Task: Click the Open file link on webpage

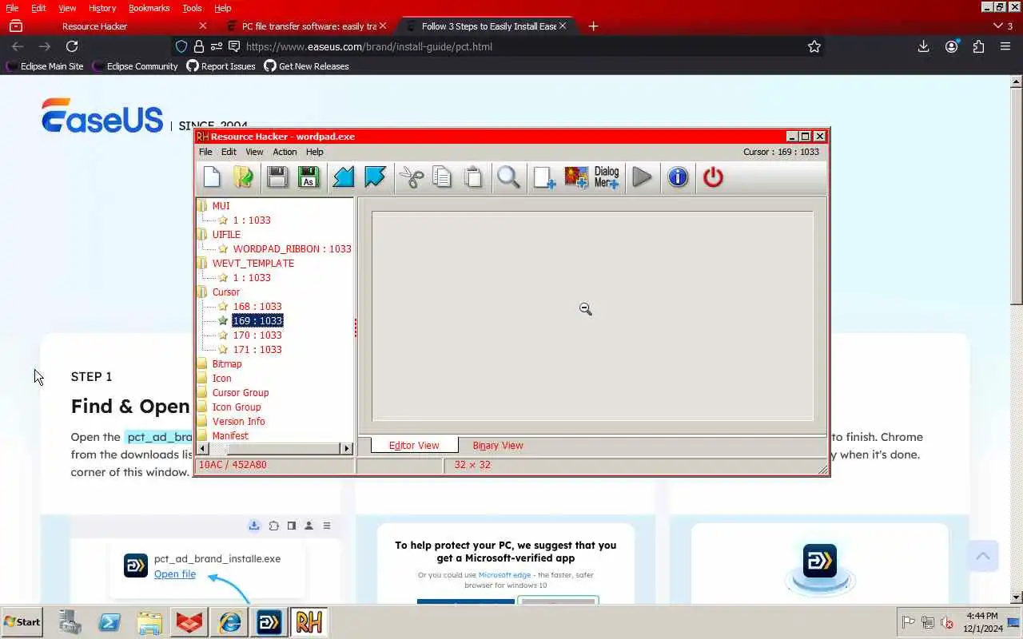Action: click(x=175, y=574)
